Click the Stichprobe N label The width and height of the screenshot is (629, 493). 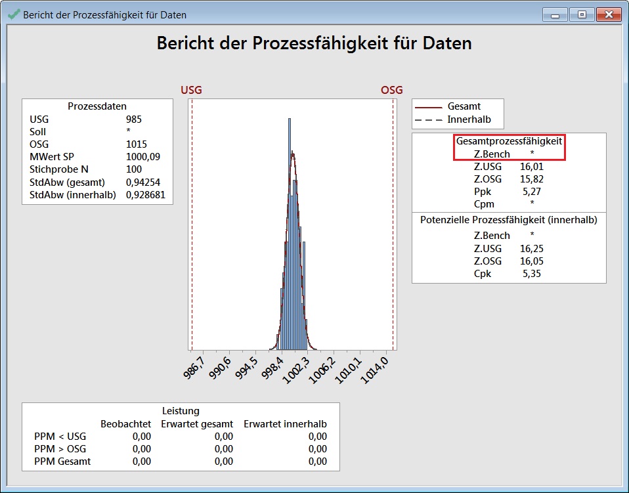pyautogui.click(x=59, y=169)
